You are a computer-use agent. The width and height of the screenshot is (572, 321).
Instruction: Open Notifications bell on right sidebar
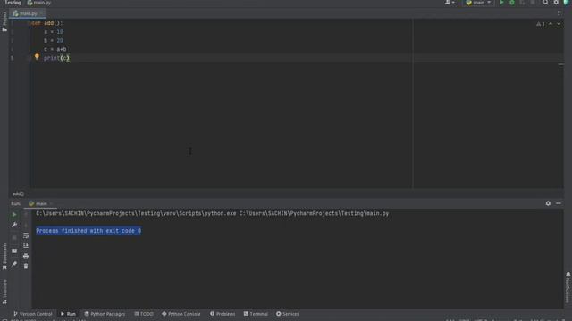[x=568, y=287]
